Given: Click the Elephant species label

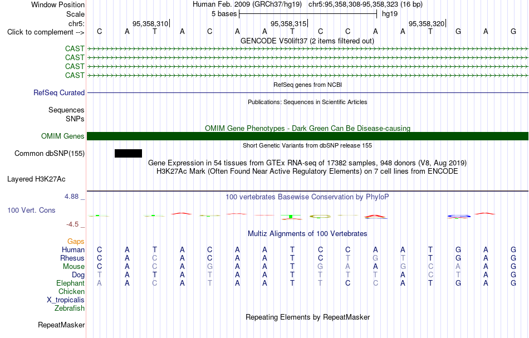Looking at the screenshot, I should tap(71, 283).
